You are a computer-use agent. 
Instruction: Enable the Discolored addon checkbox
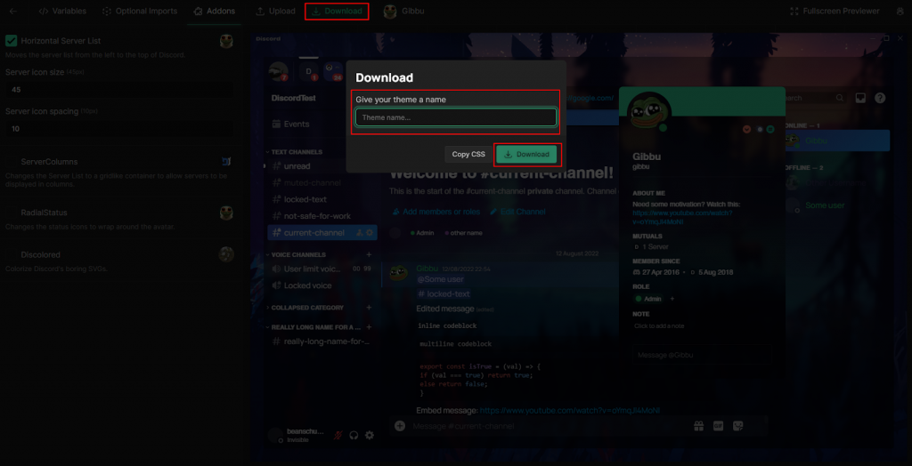click(11, 254)
